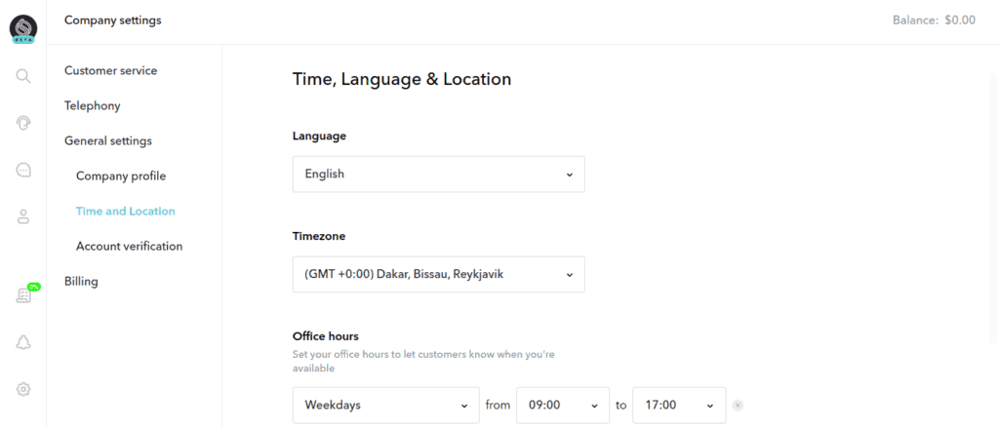Open Telephony settings

point(93,105)
